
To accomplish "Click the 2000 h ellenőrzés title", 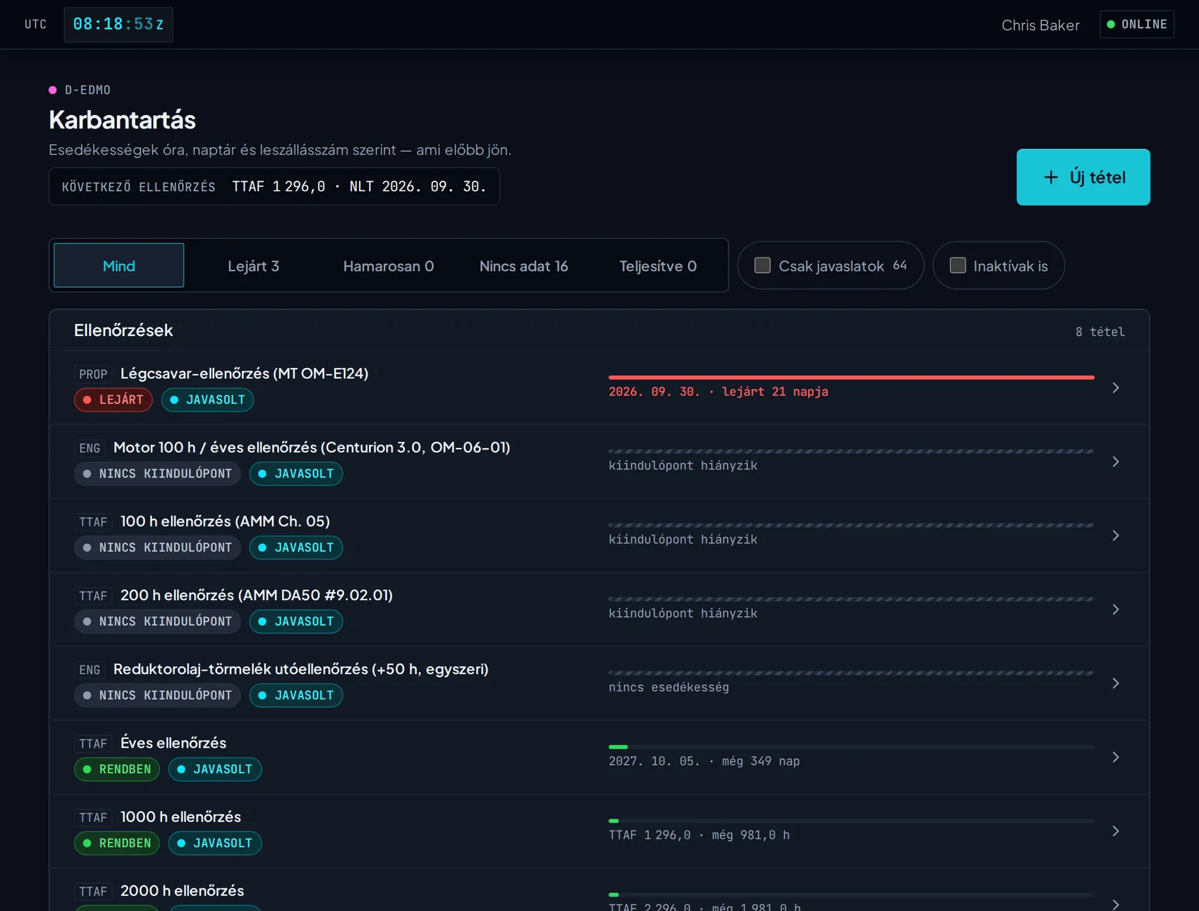I will [x=182, y=890].
